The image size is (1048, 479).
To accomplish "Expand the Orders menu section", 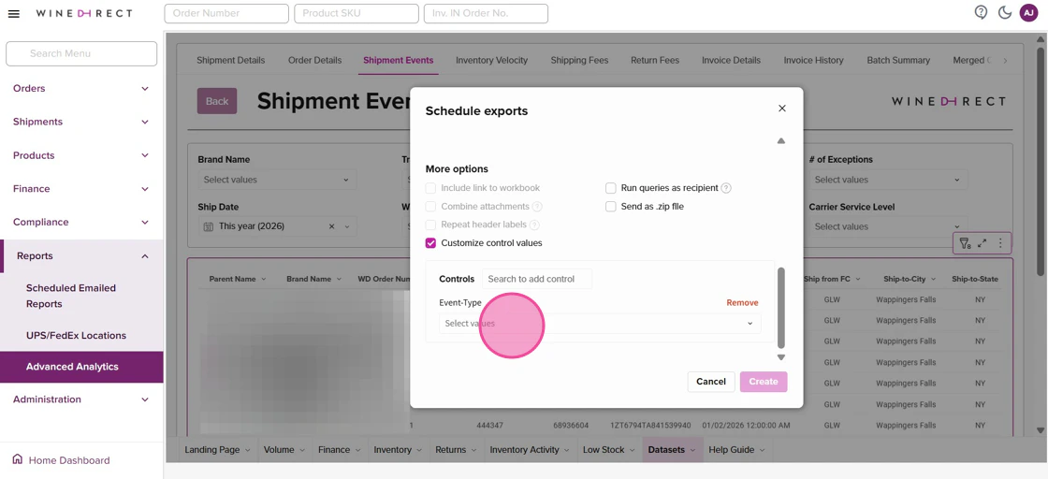I will (81, 88).
